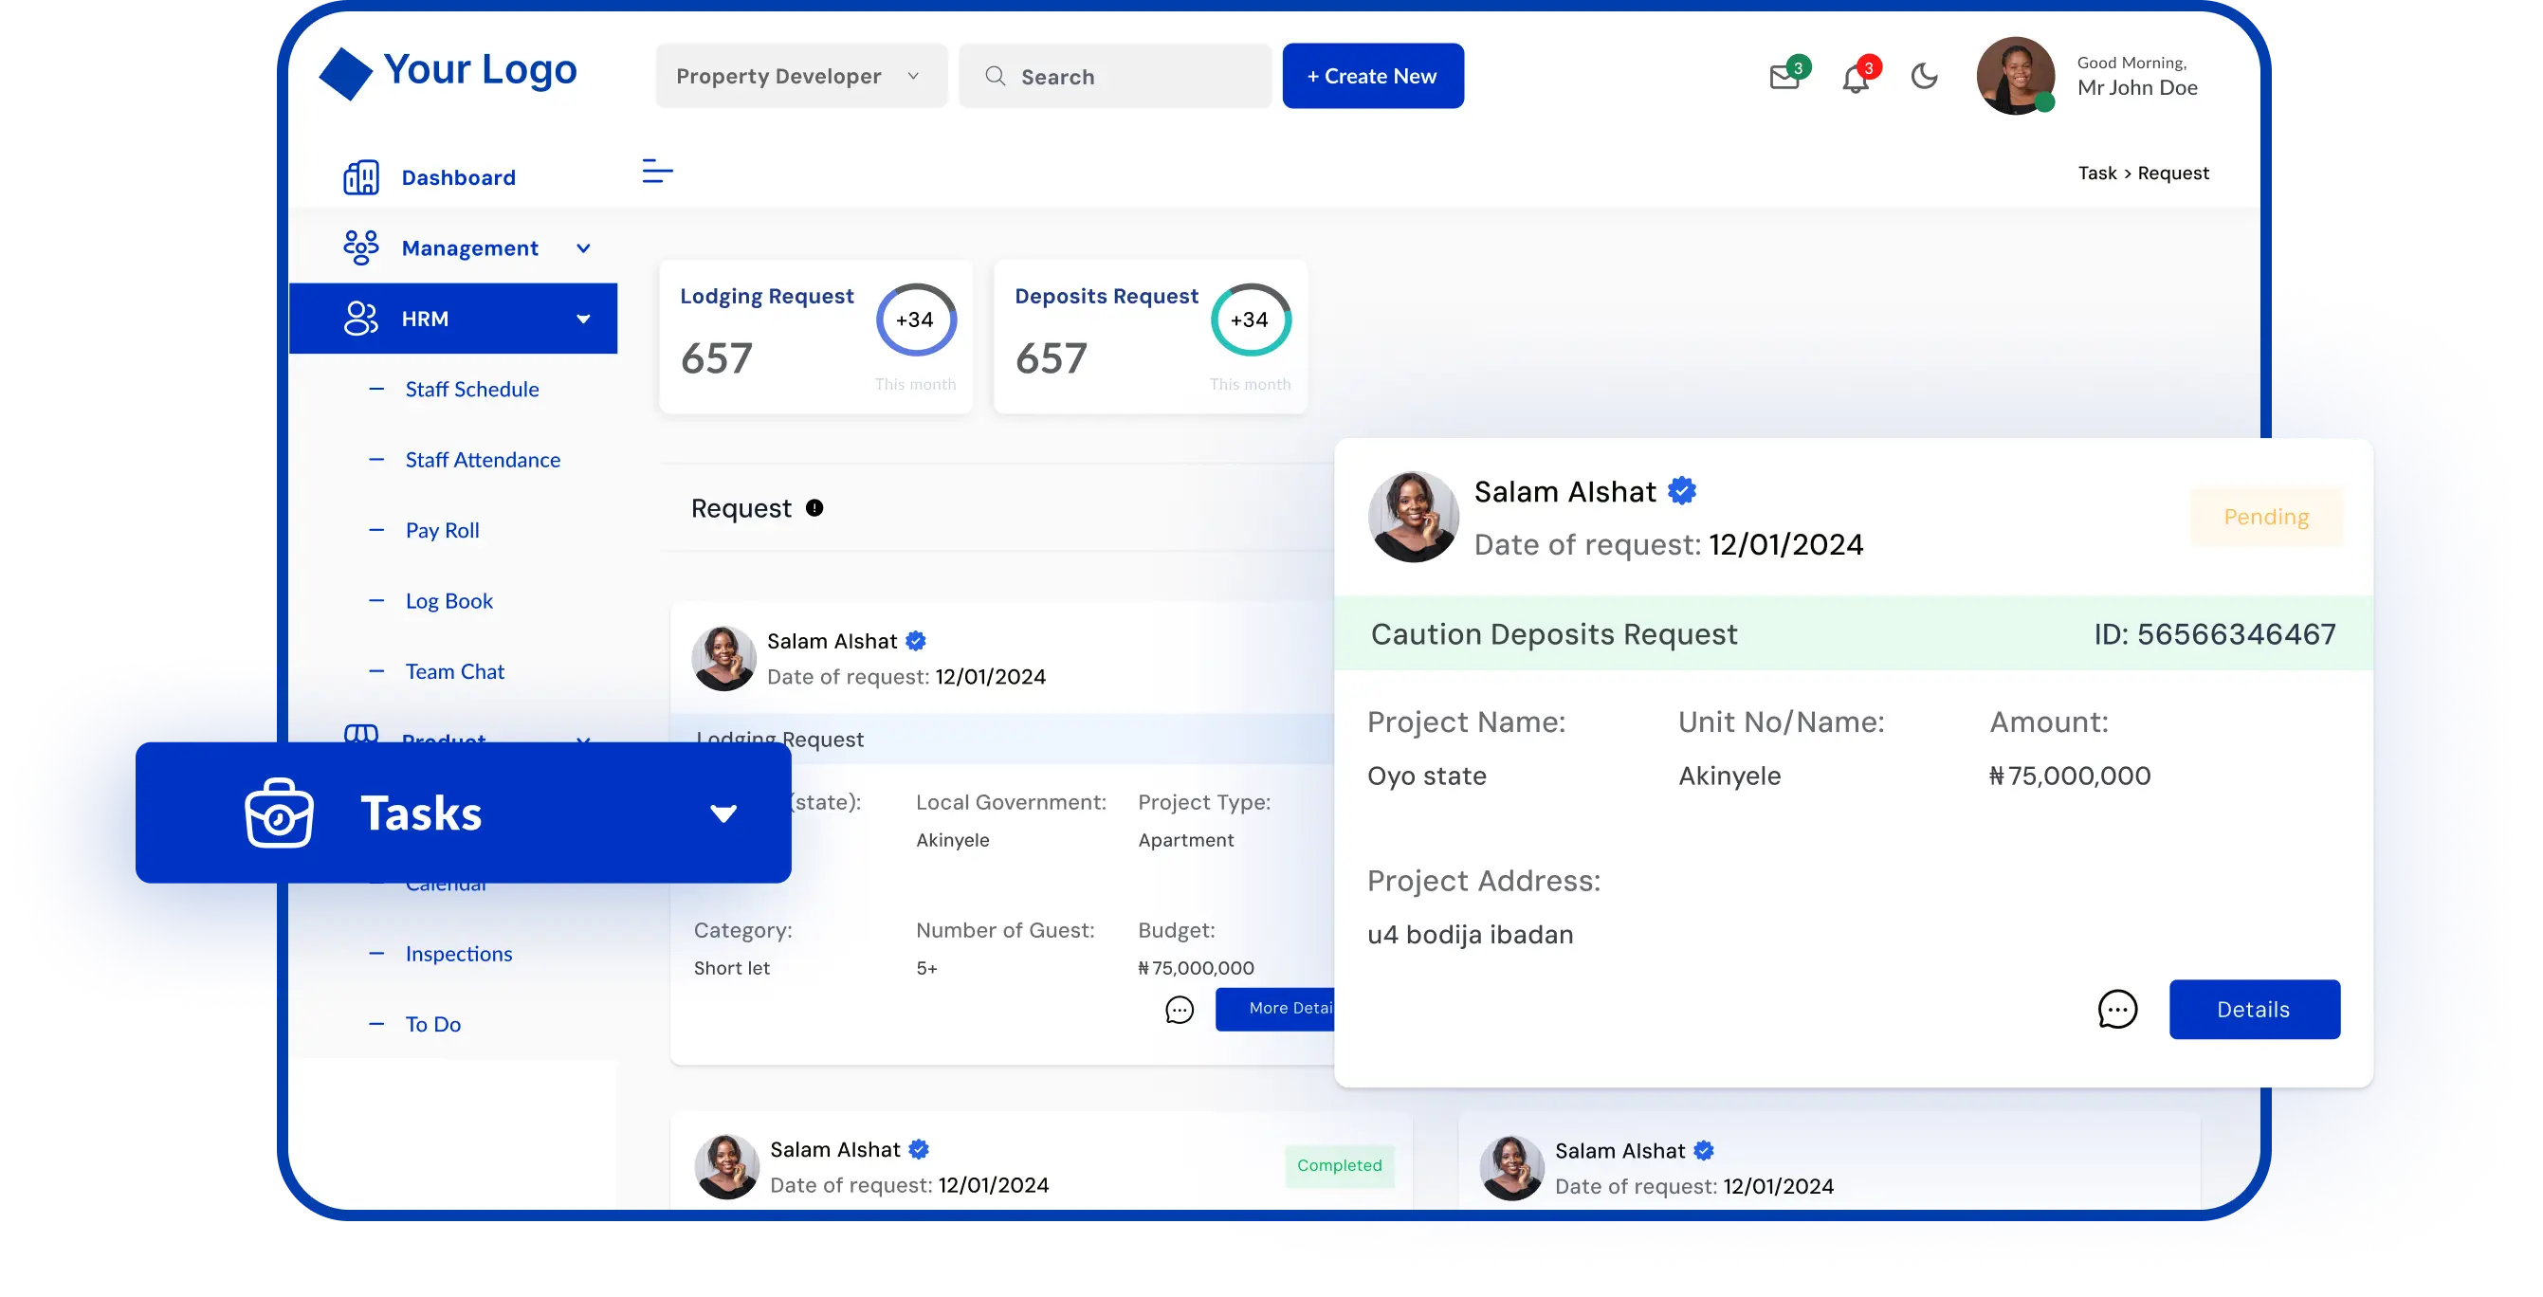Open Property Developer dropdown
The image size is (2543, 1297).
[800, 76]
